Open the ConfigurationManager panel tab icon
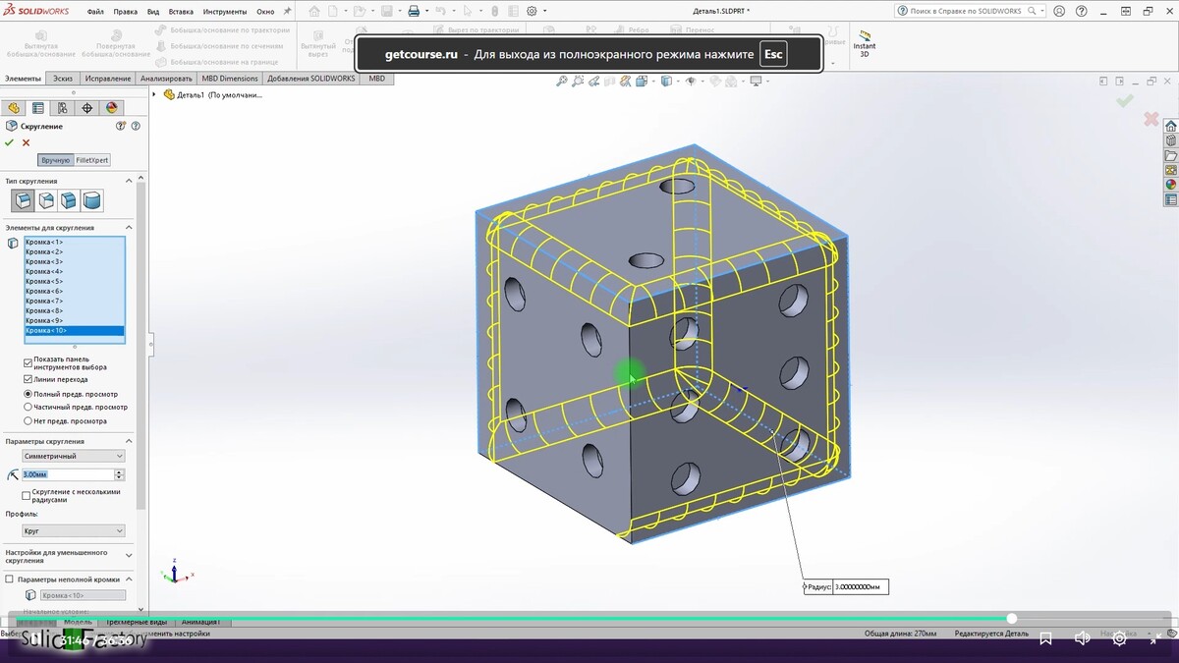This screenshot has height=663, width=1179. [63, 108]
